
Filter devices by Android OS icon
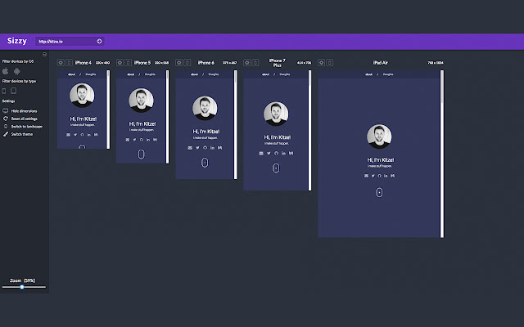click(16, 71)
